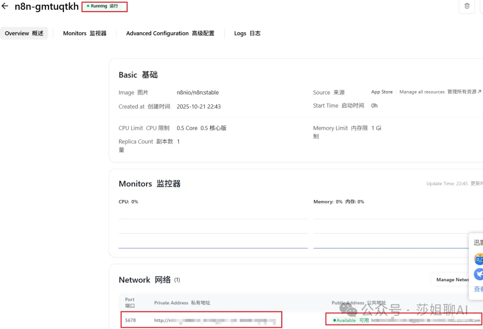Click the image name n8nio/n8n:stable
Image resolution: width=483 pixels, height=329 pixels.
pyautogui.click(x=198, y=92)
